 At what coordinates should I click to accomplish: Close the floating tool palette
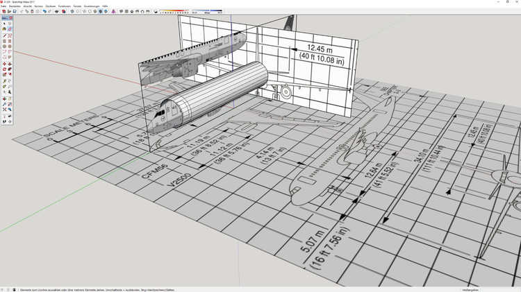(12, 18)
